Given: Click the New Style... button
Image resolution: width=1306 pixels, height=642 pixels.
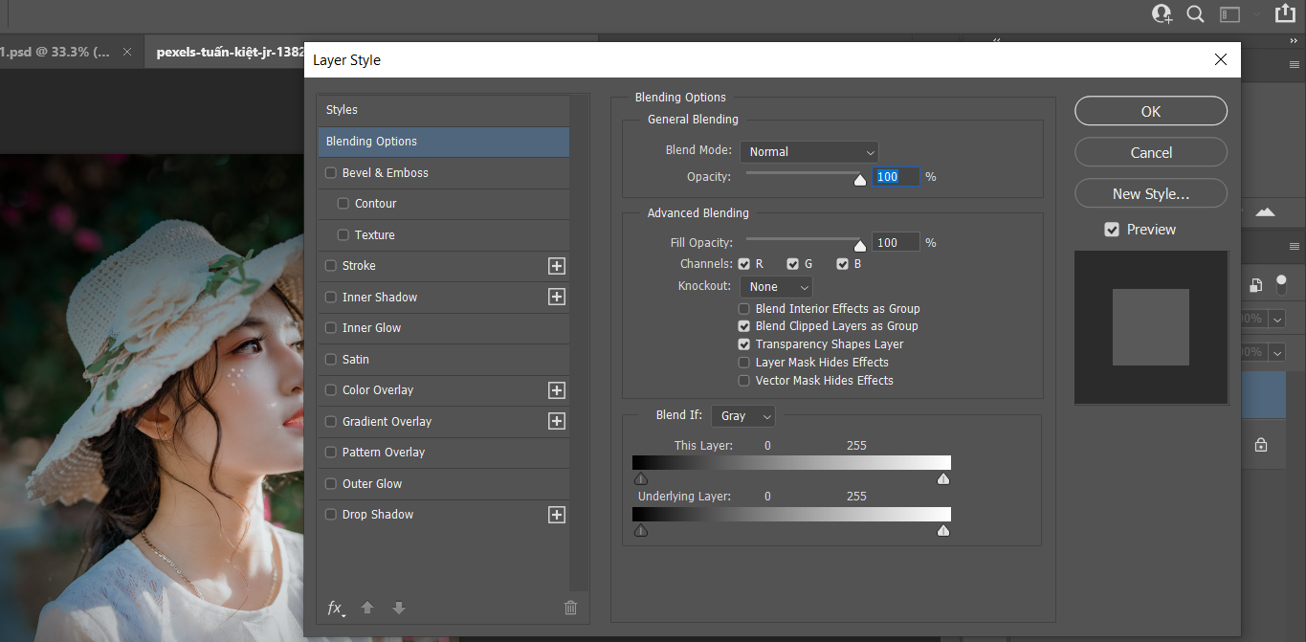Looking at the screenshot, I should click(x=1150, y=193).
